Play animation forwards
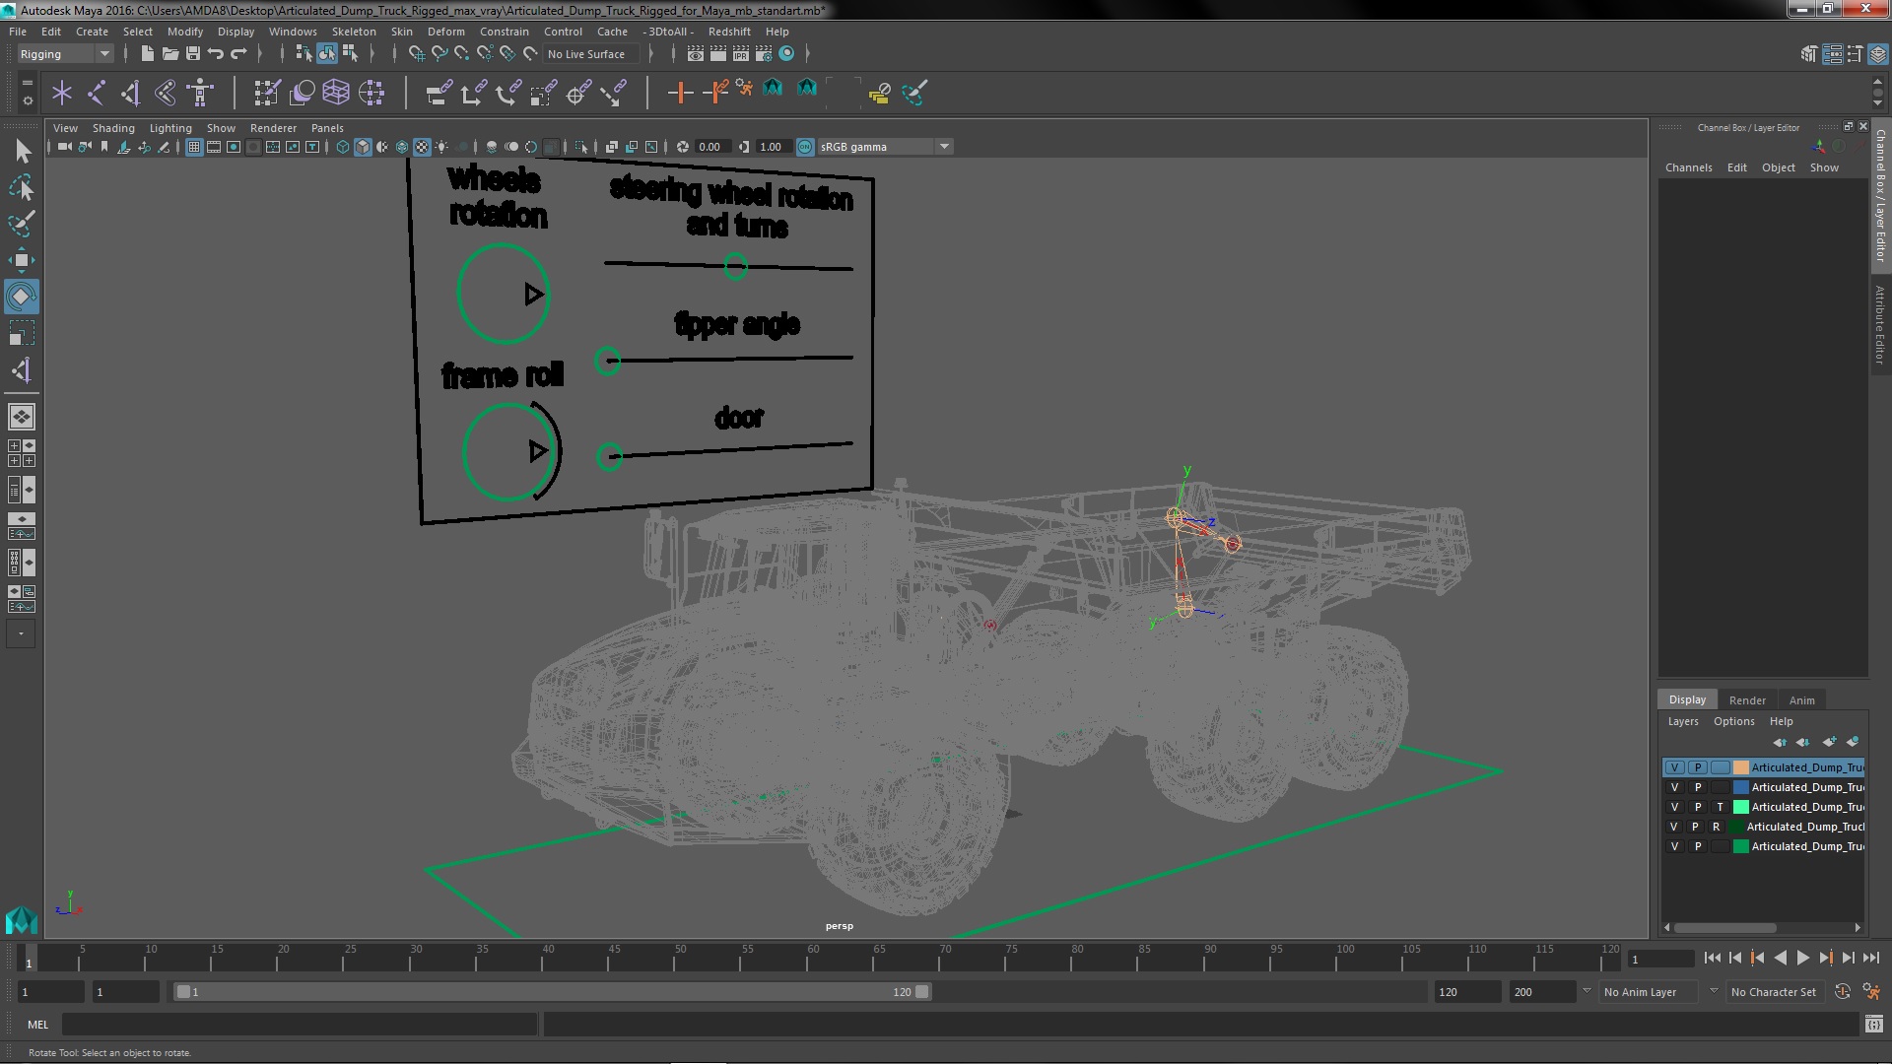The height and width of the screenshot is (1064, 1892). [1802, 958]
